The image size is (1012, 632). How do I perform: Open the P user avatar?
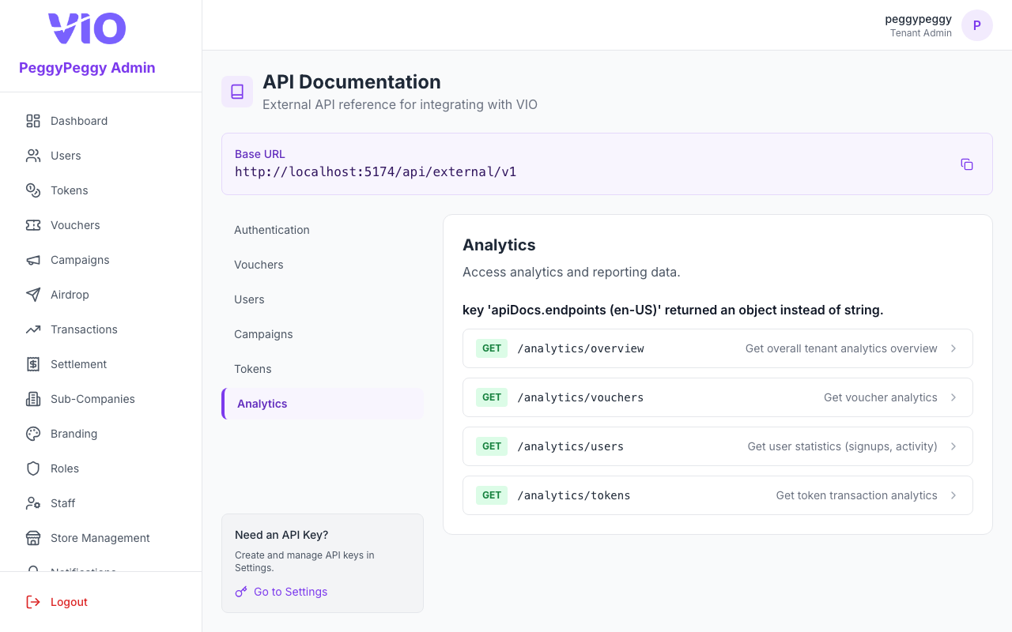977,25
